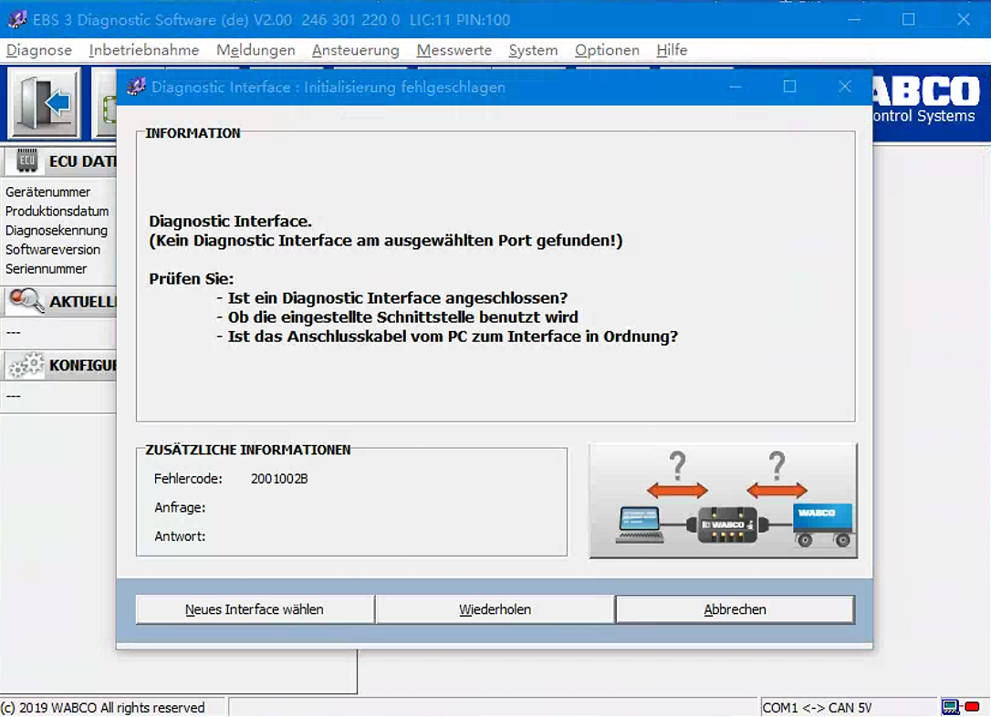
Task: Maximize the EBS 3 main window
Action: tap(908, 19)
